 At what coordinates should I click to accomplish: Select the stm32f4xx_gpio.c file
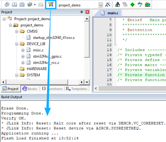[47, 56]
